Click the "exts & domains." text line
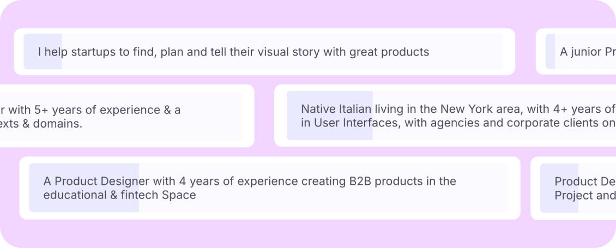 [x=41, y=124]
